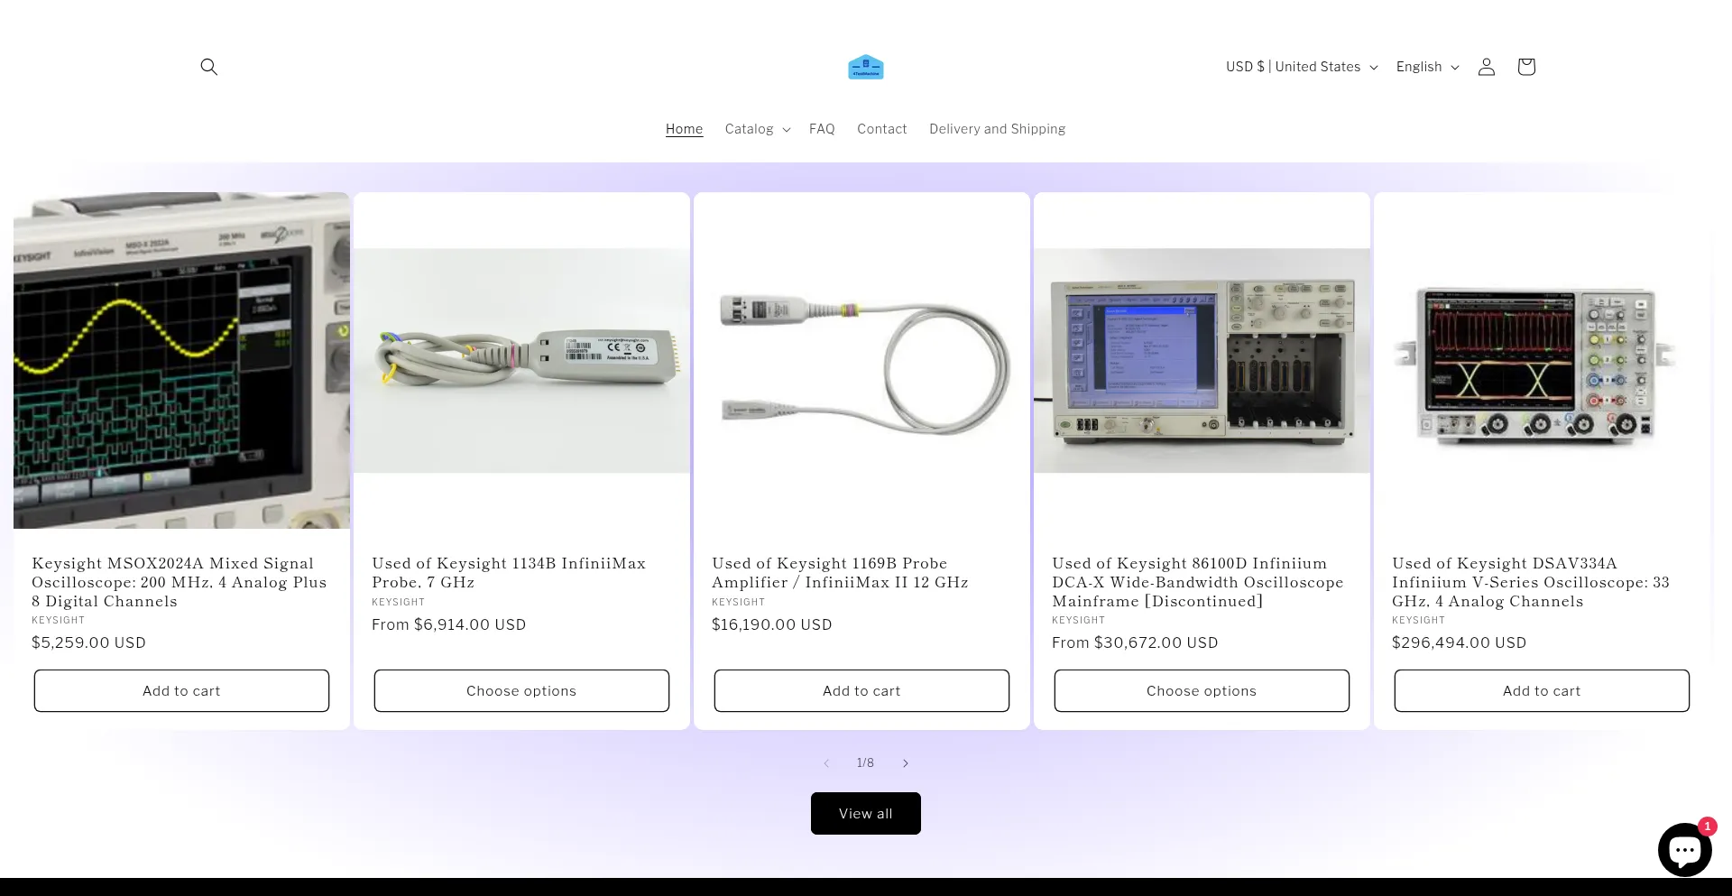The width and height of the screenshot is (1732, 896).
Task: Open Used of Keysight DSAV334A title
Action: coord(1531,582)
